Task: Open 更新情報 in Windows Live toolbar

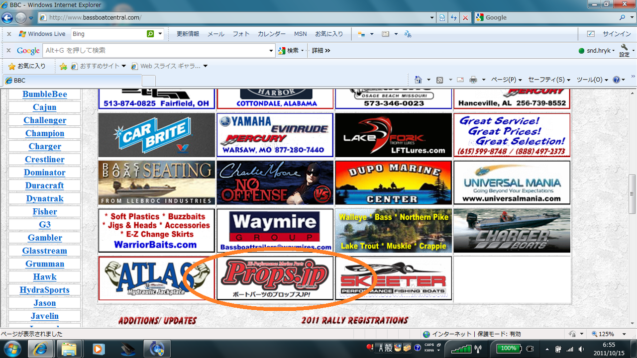Action: pos(188,34)
